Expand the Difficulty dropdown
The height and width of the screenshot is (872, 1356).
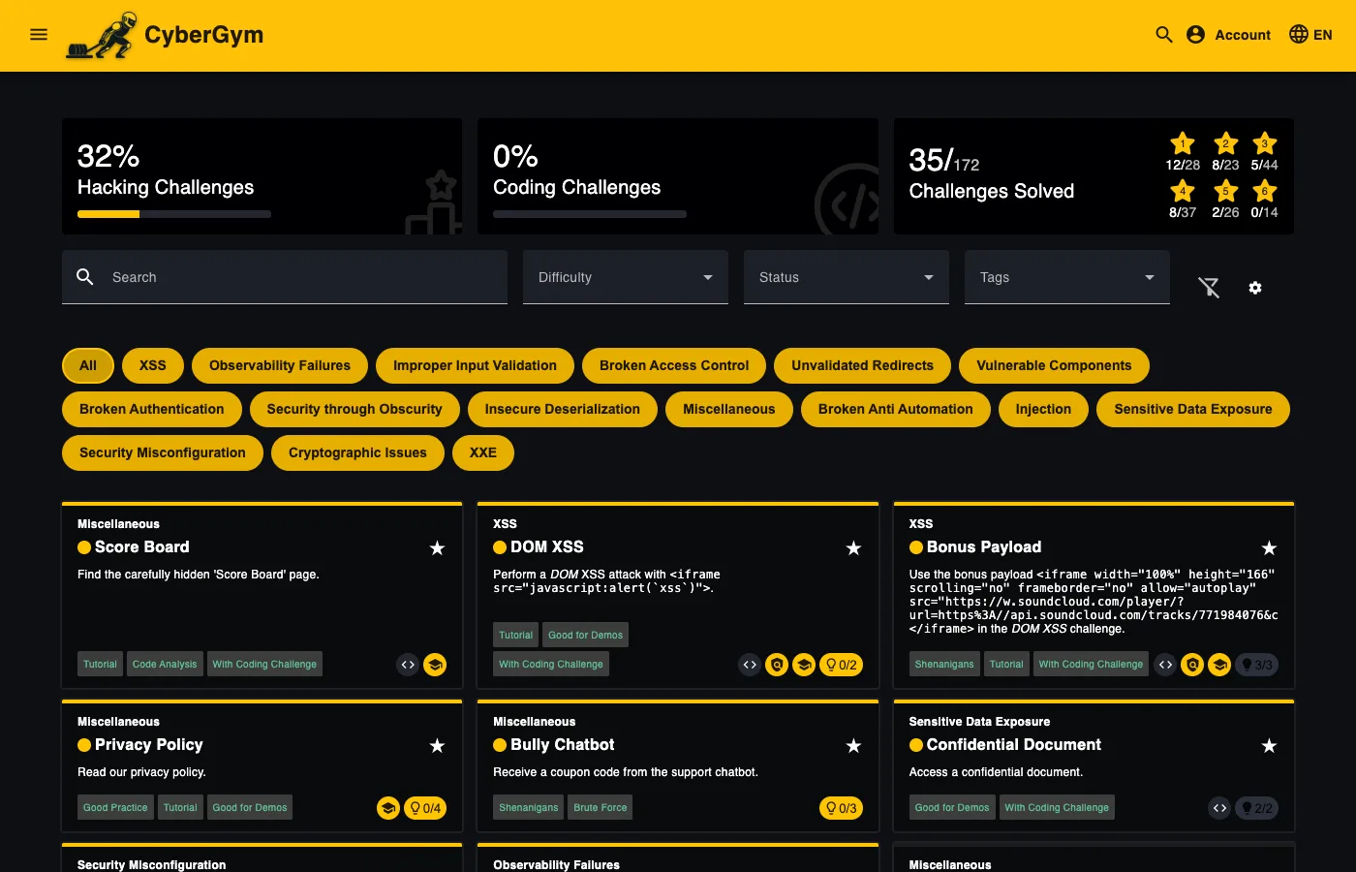pos(626,277)
